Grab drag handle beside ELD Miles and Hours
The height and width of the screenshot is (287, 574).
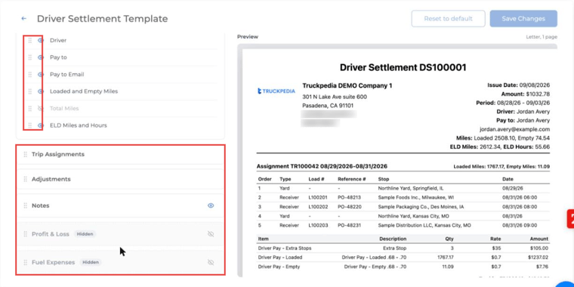(30, 125)
